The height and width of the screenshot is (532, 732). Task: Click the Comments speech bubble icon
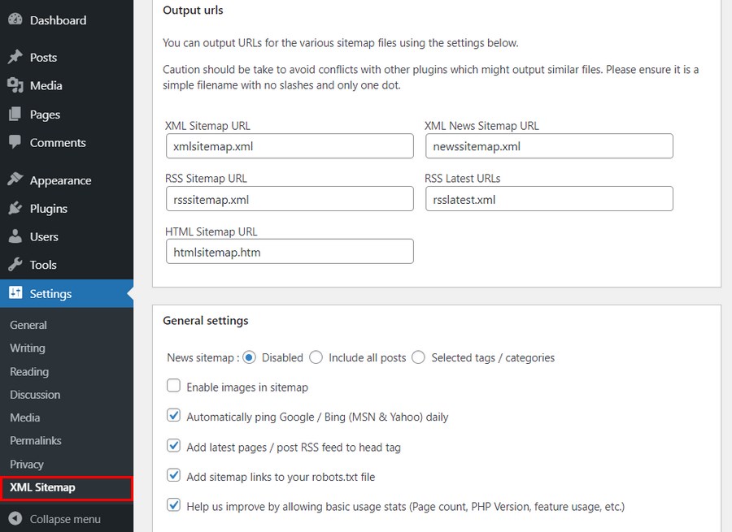tap(15, 142)
